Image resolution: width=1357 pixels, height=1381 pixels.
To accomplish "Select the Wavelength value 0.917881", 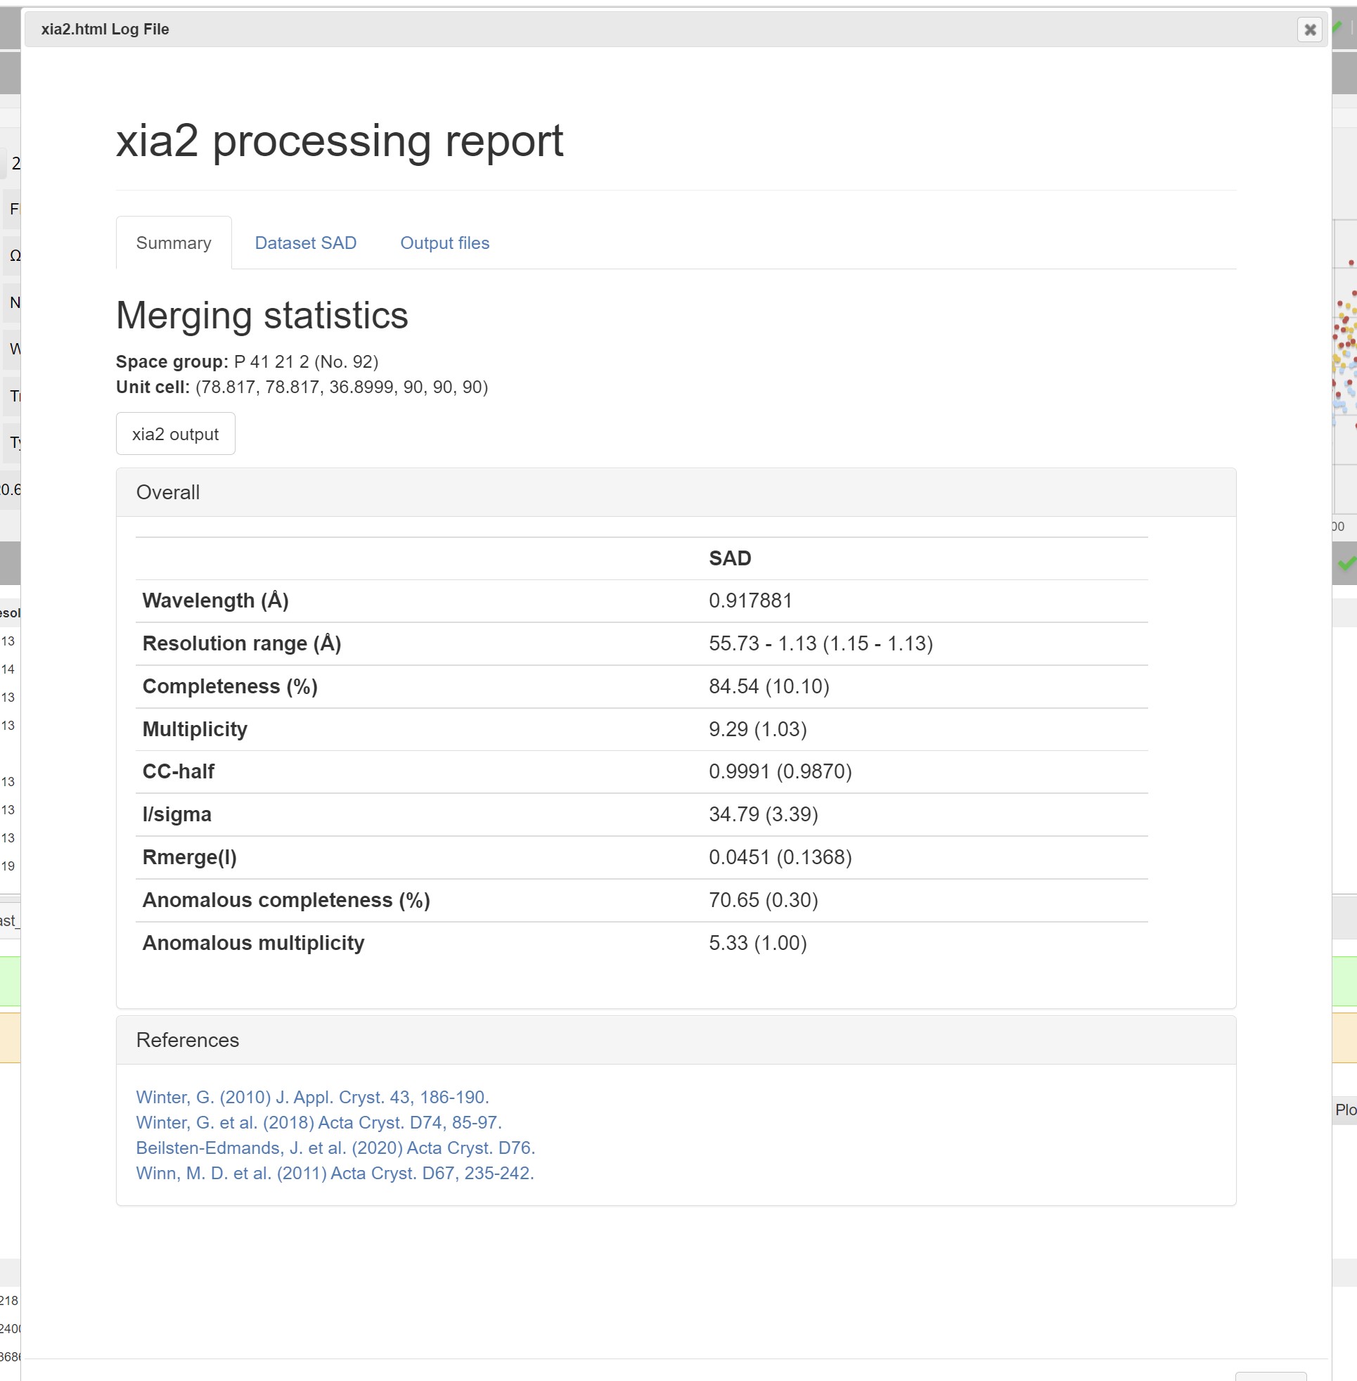I will 750,600.
